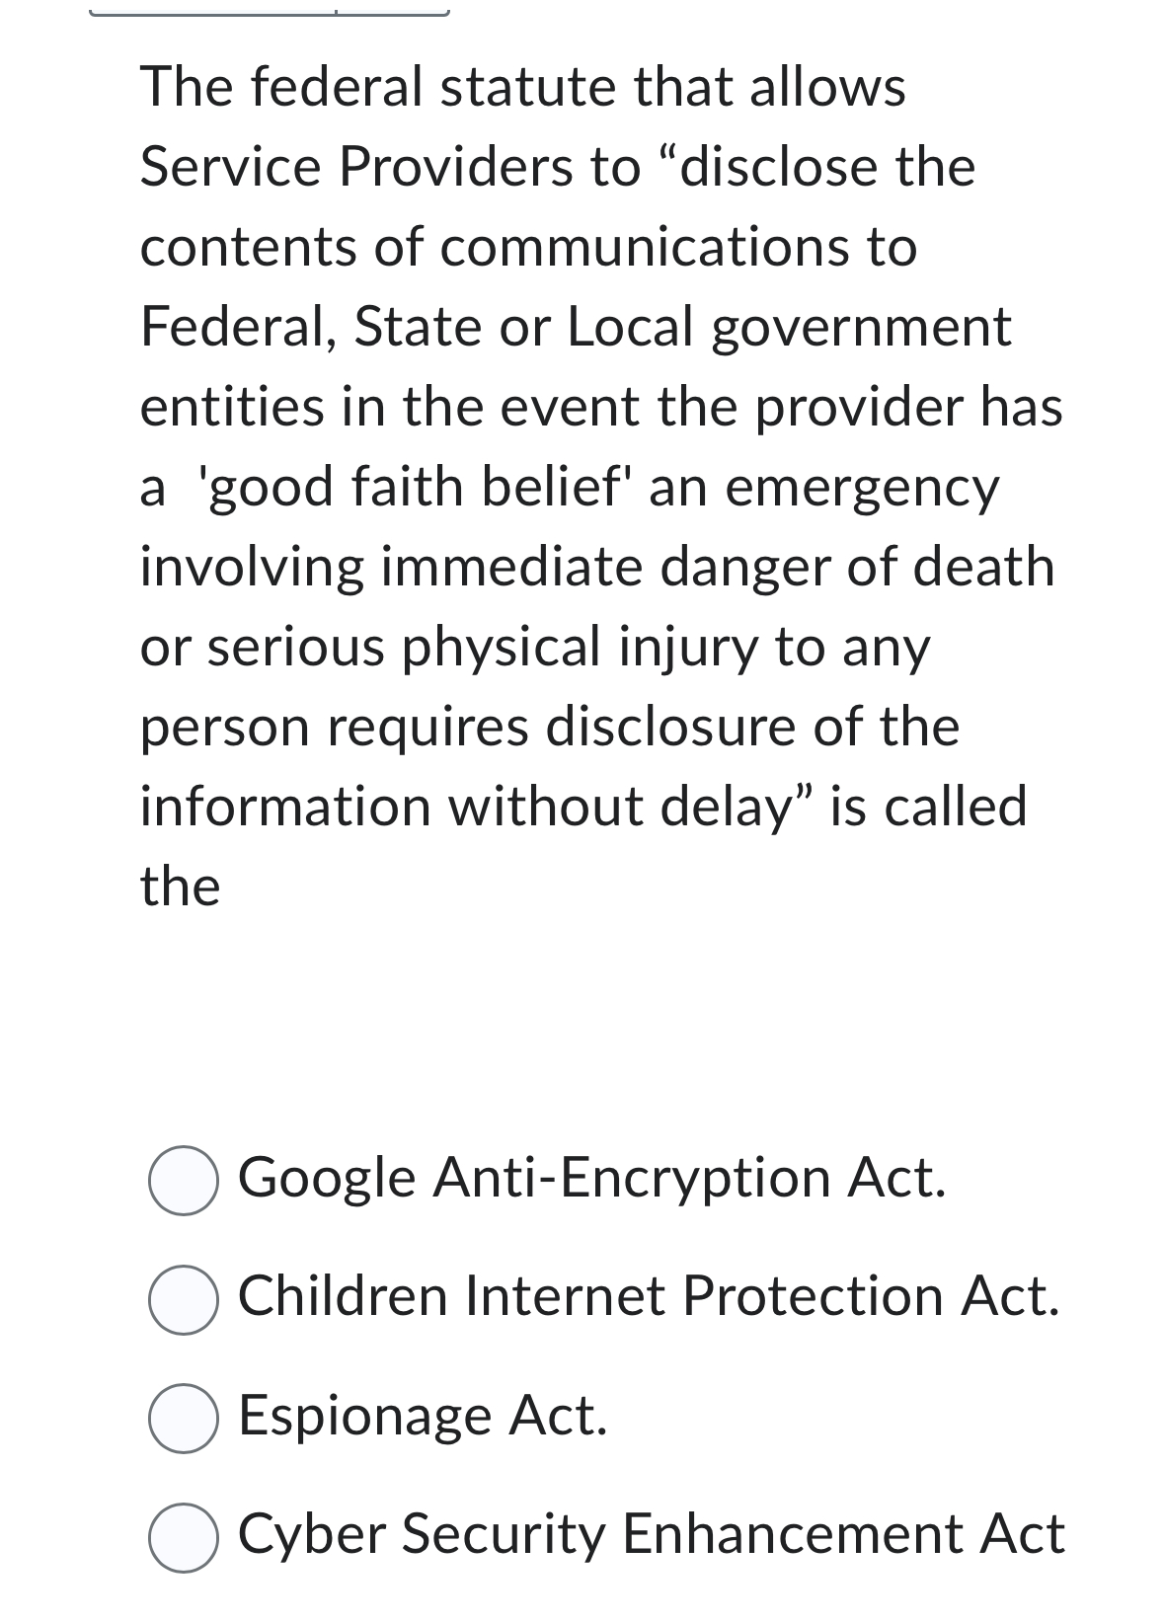Click the partially visible element at top
Screen dimensions: 1164x1622
pos(267,12)
